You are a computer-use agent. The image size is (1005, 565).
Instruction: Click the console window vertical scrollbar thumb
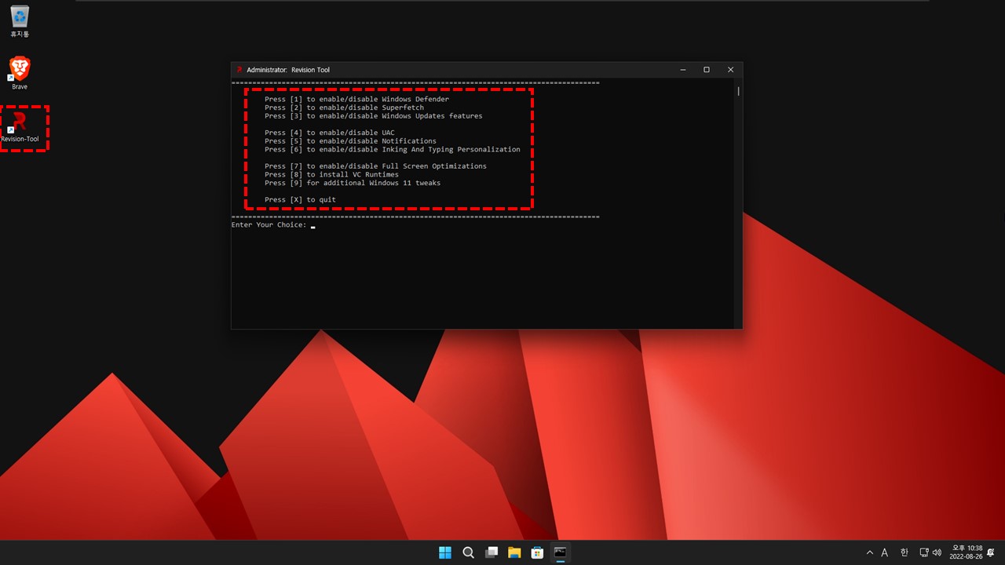tap(738, 91)
